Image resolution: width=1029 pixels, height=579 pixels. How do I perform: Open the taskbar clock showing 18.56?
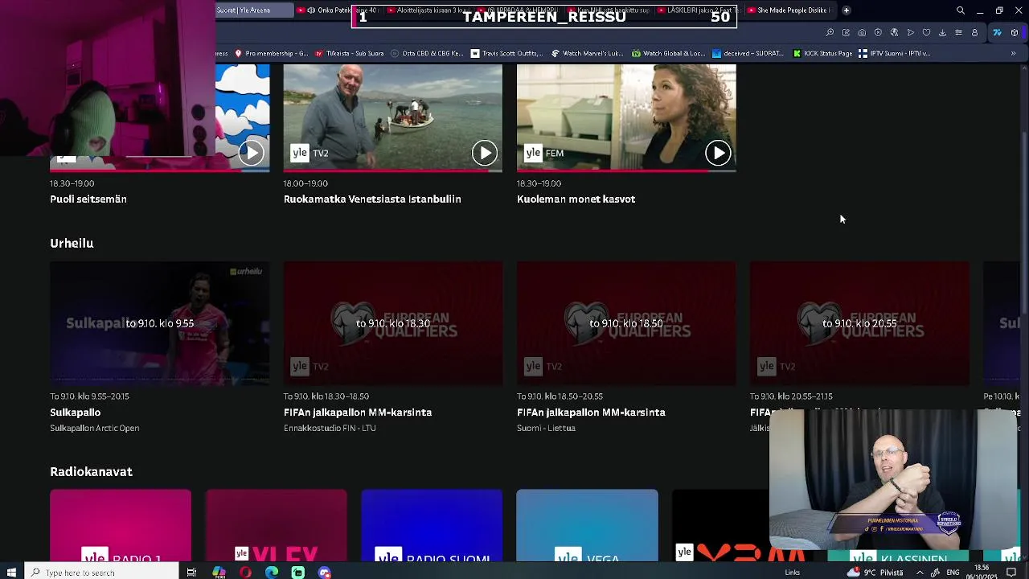coord(982,573)
